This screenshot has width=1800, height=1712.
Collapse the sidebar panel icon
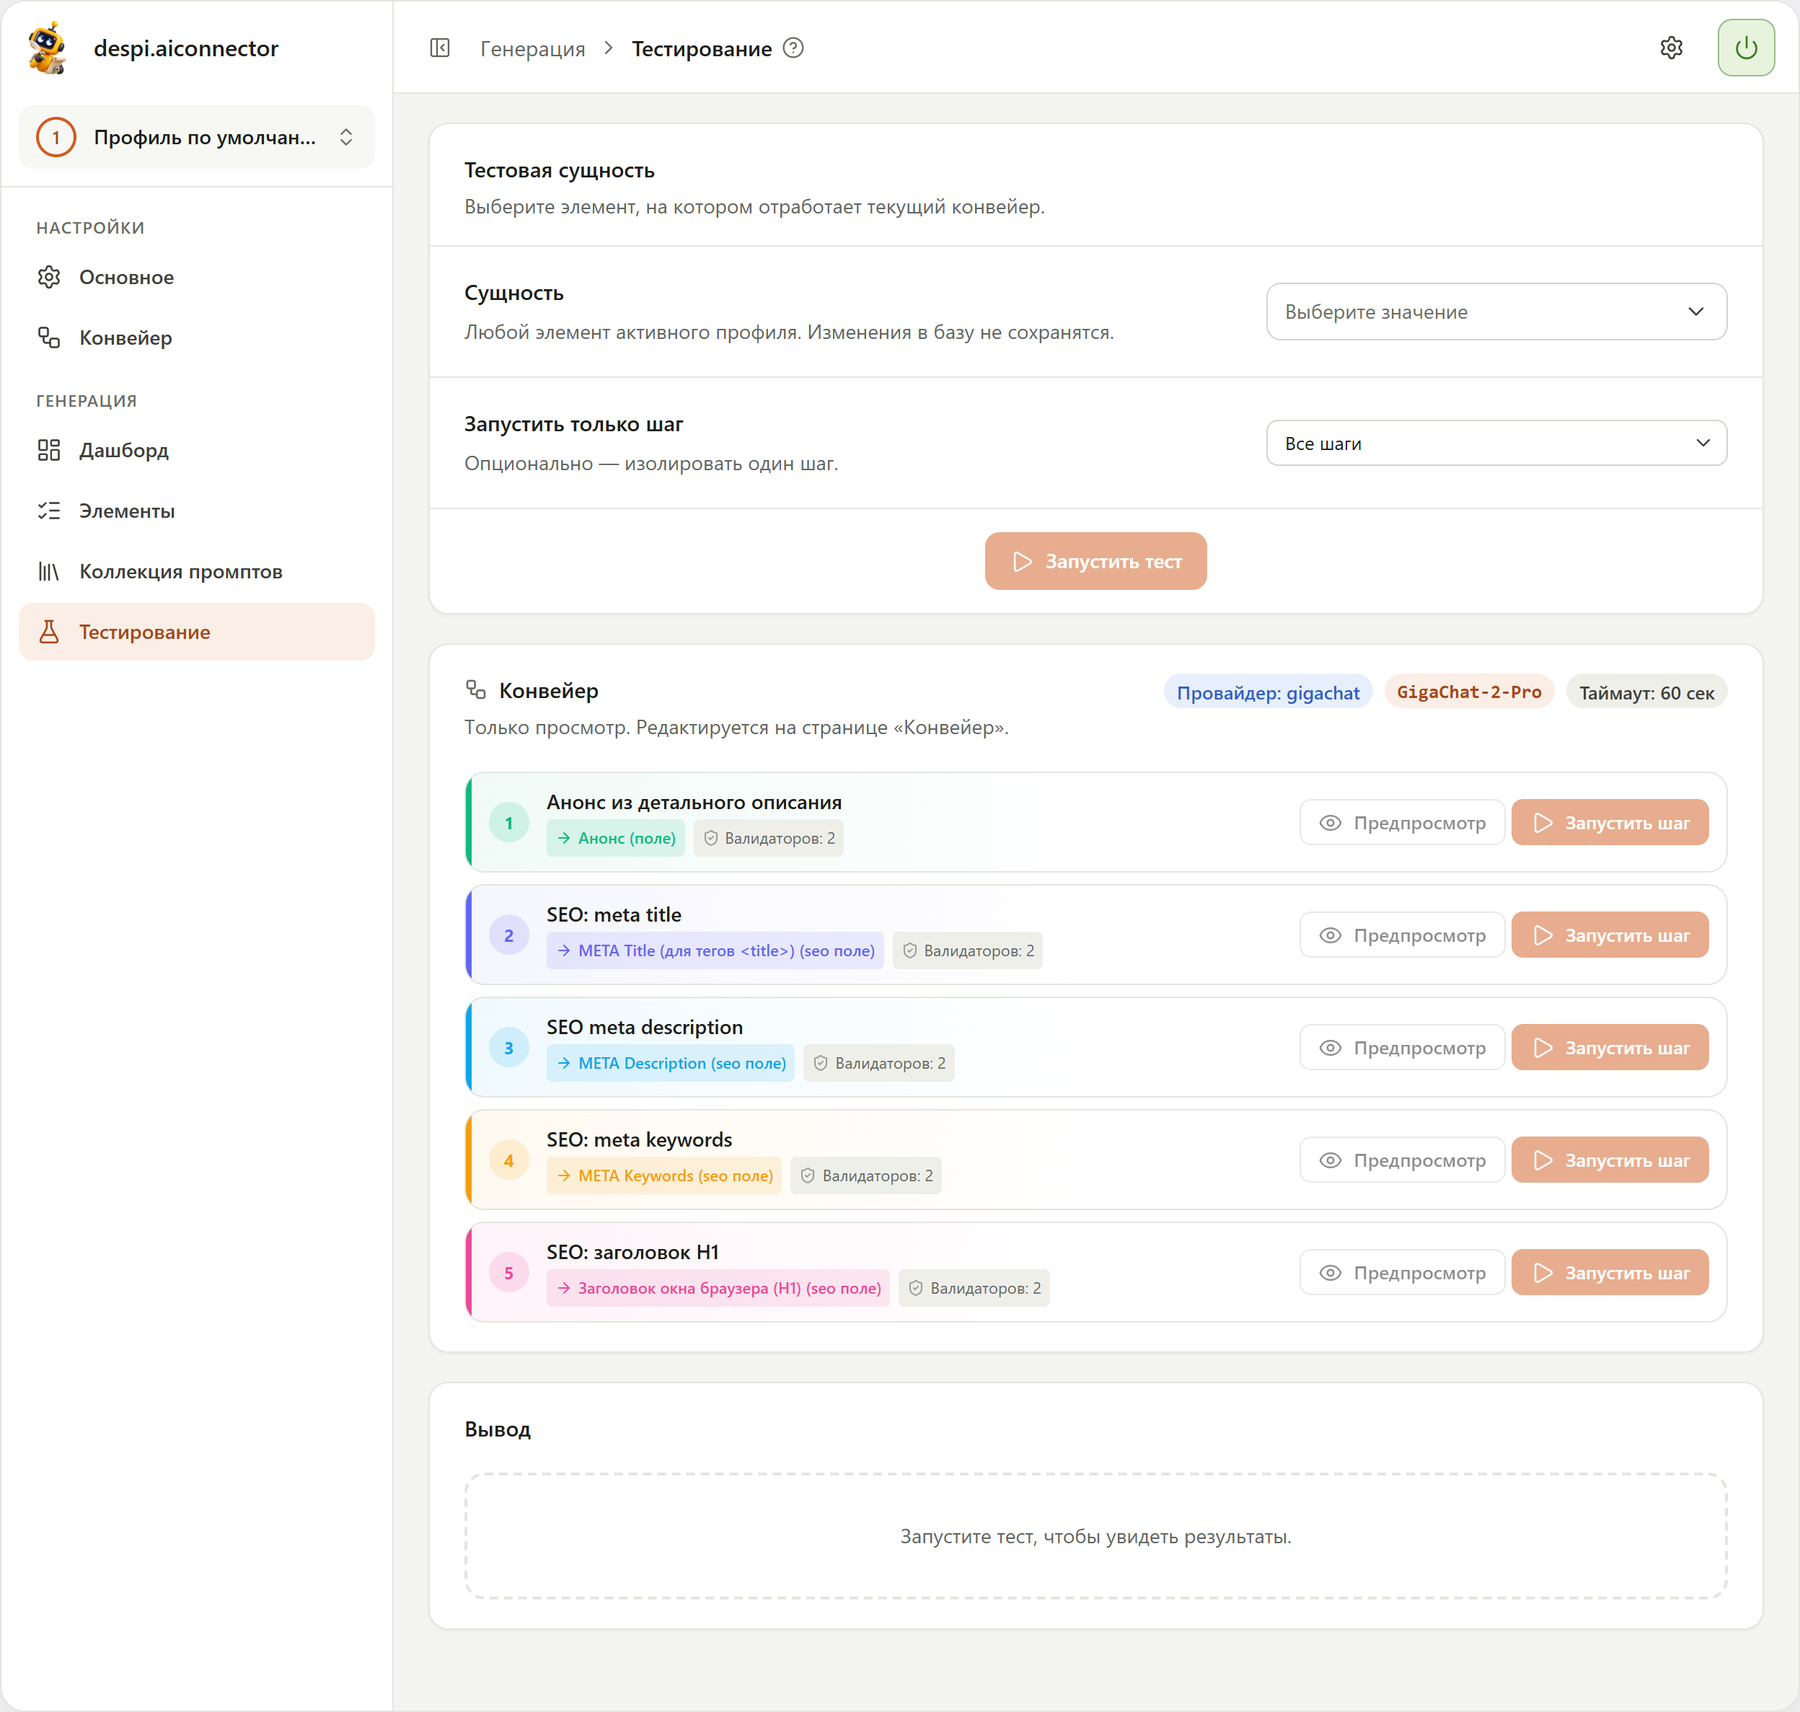(440, 48)
